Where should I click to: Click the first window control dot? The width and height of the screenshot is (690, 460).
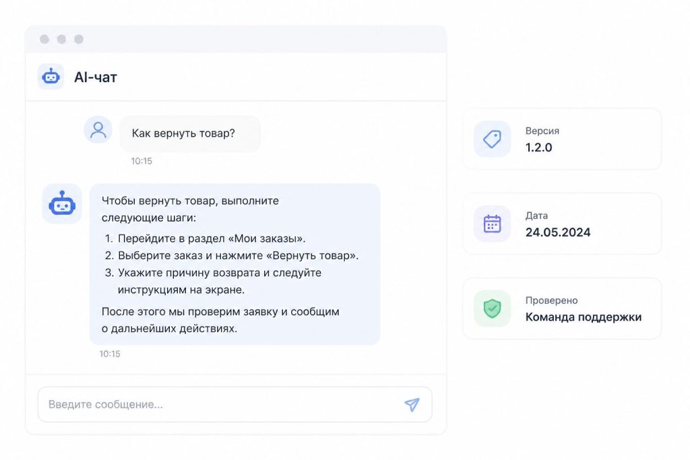[44, 39]
